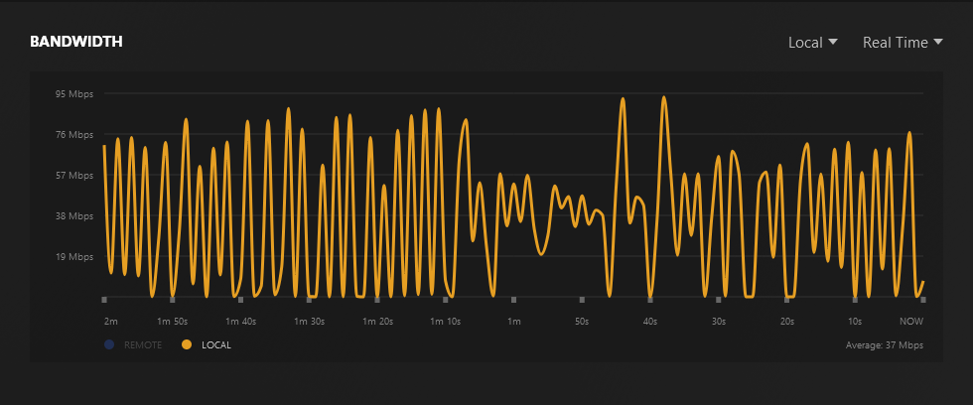The height and width of the screenshot is (405, 973).
Task: Select the 1m 20s timeline marker
Action: pos(377,300)
